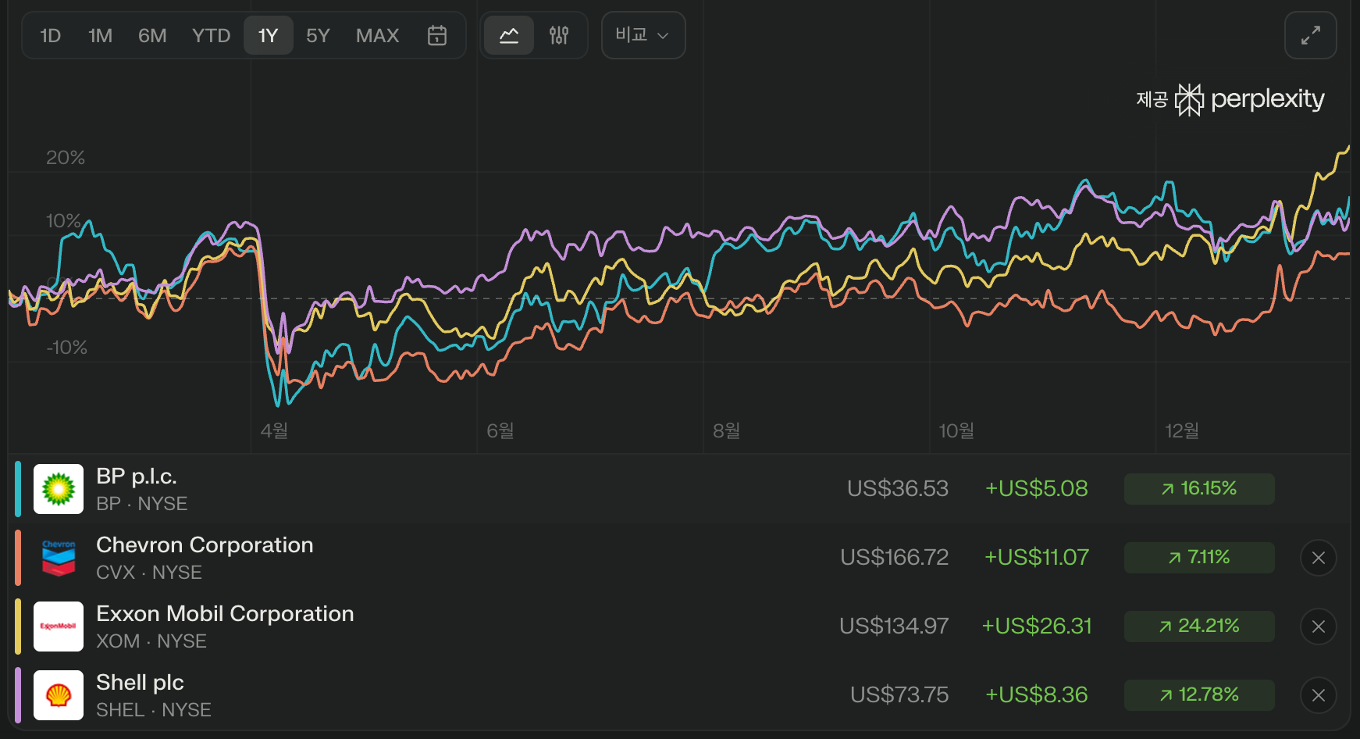Select the MAX time range
The width and height of the screenshot is (1360, 739).
[x=377, y=35]
